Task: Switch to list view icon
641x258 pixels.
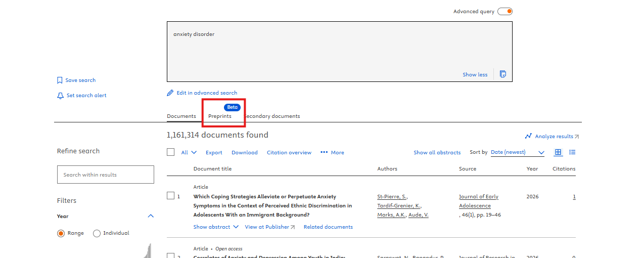Action: pos(572,152)
